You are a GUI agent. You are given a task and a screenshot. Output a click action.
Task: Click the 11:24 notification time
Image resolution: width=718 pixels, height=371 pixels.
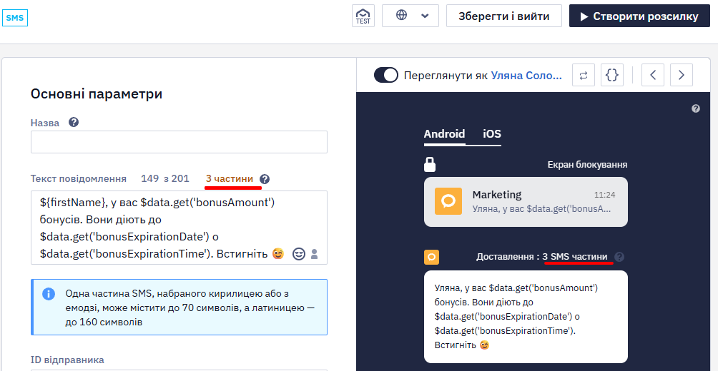604,195
